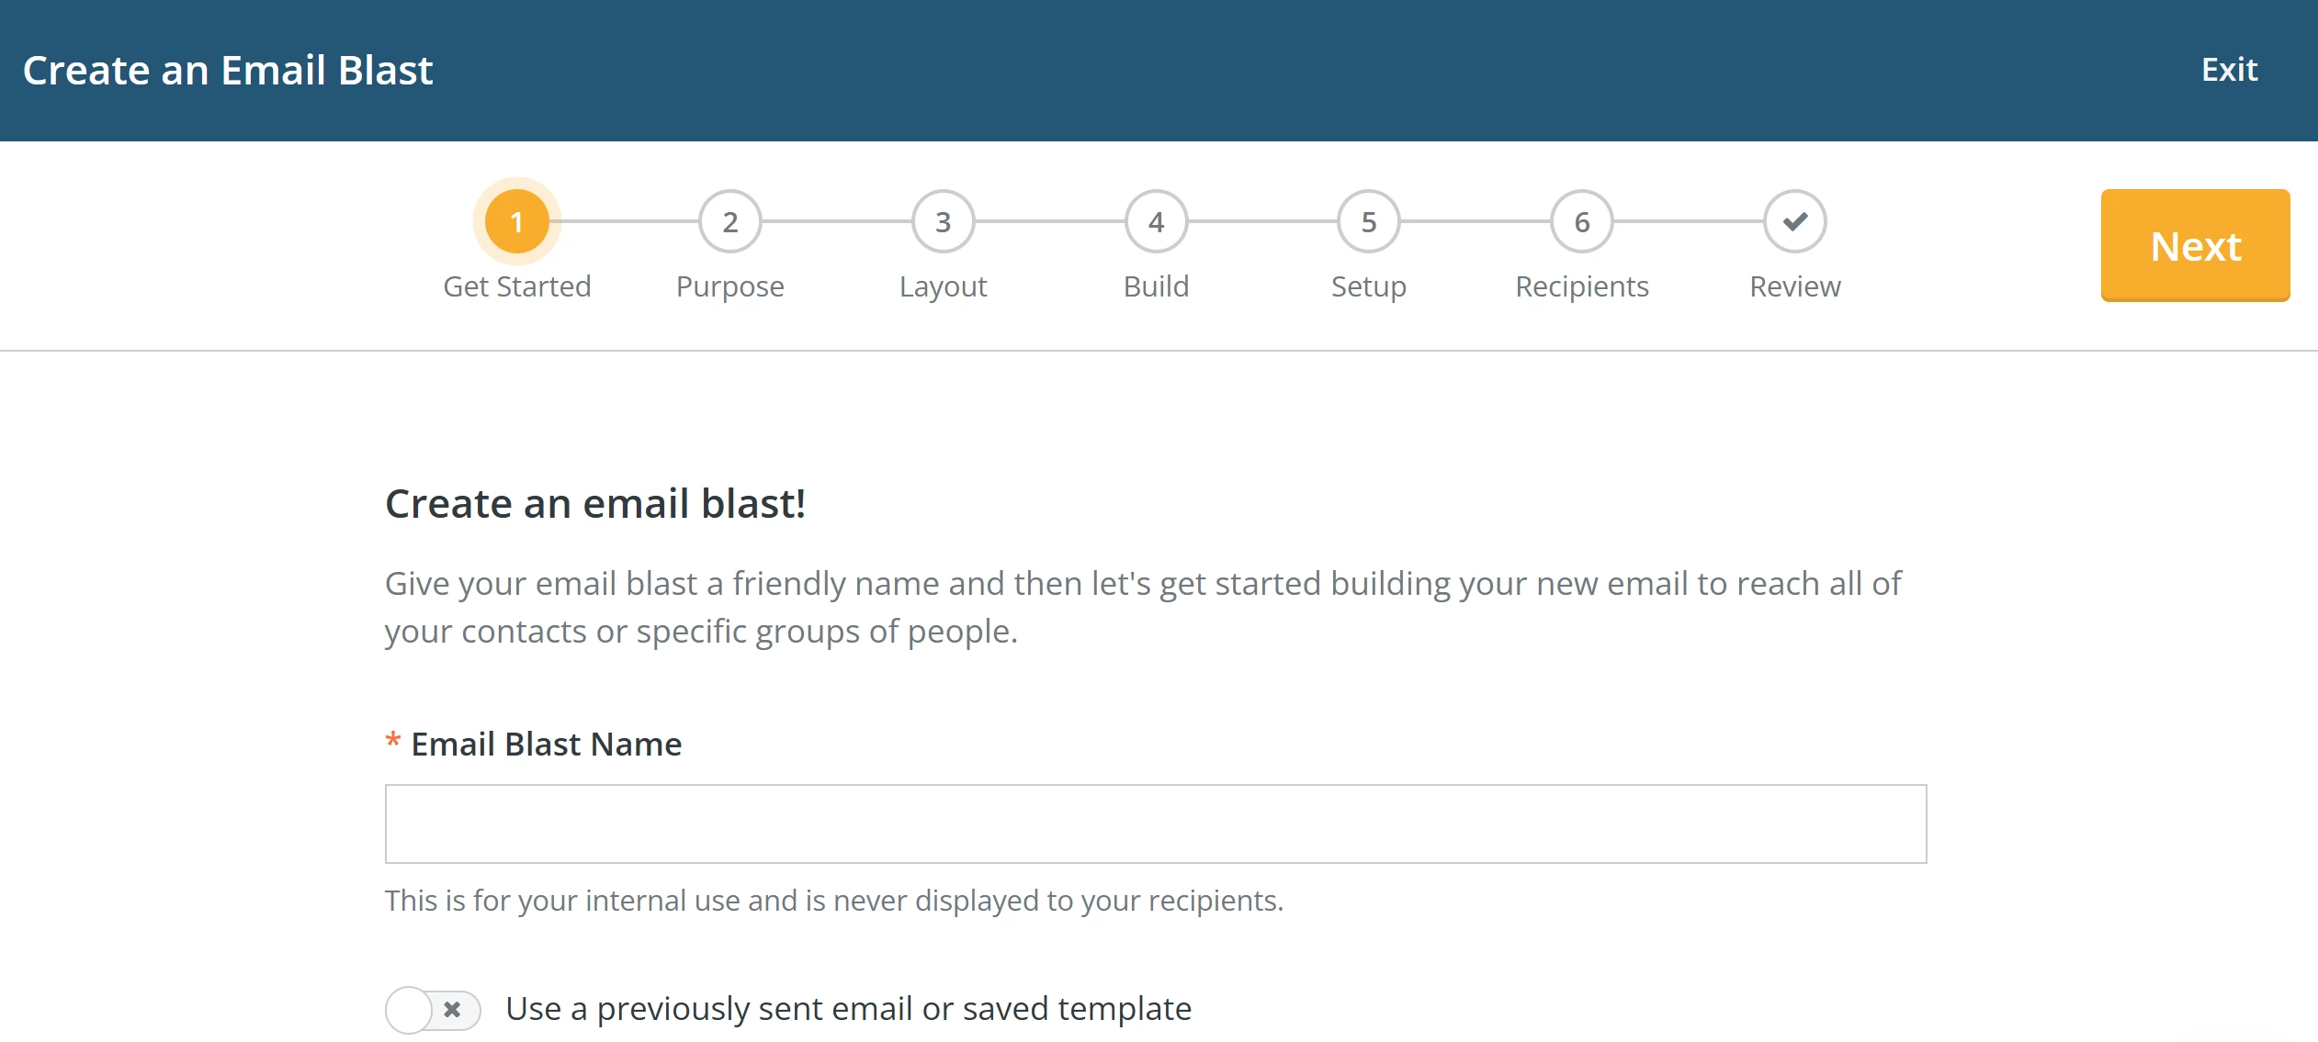This screenshot has height=1042, width=2318.
Task: Select the Setup step label
Action: click(x=1367, y=286)
